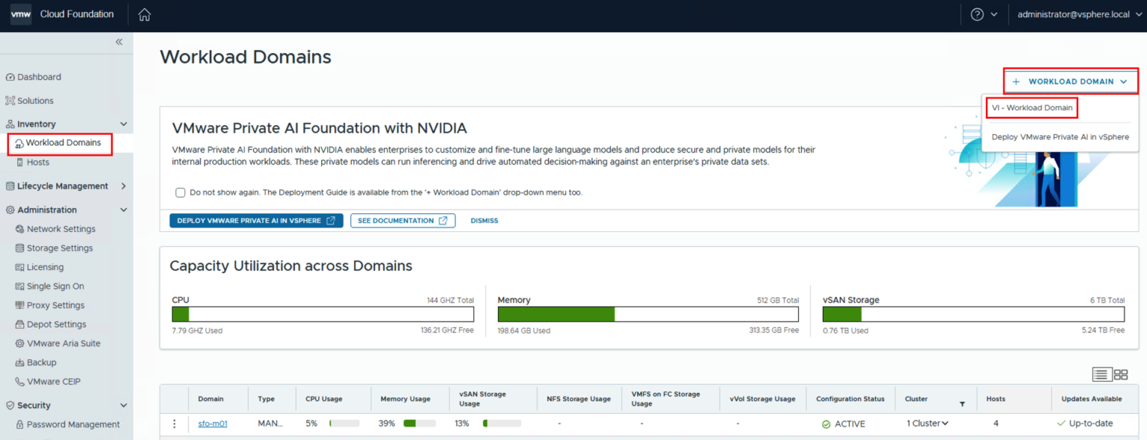Viewport: 1147px width, 440px height.
Task: Click the SEE DOCUMENTATION button
Action: tap(402, 220)
